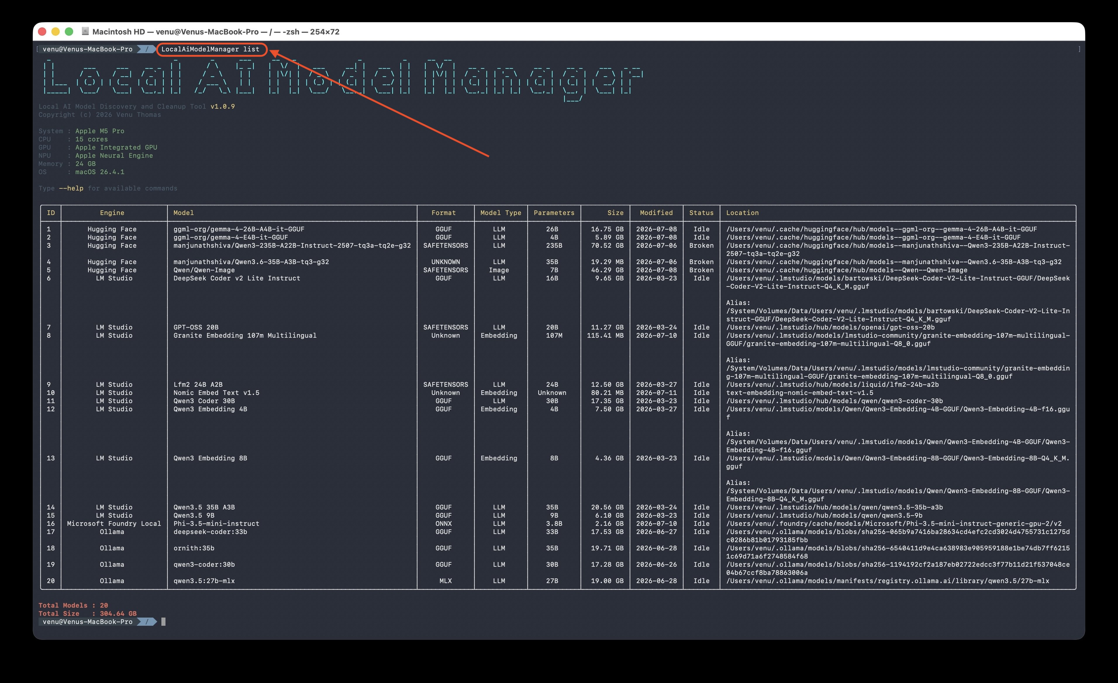Click 'DeepSeek Coder v2 Lite Instruct' model
1118x683 pixels.
(x=237, y=278)
